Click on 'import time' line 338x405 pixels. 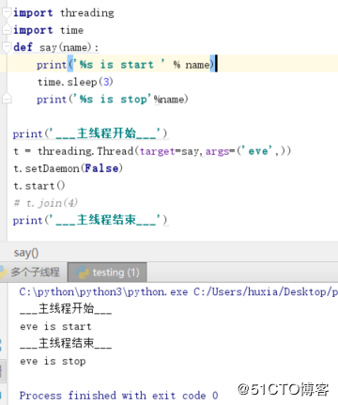click(x=48, y=30)
